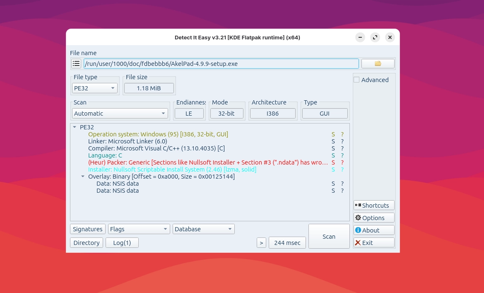Enable the Advanced checkbox

tap(356, 80)
